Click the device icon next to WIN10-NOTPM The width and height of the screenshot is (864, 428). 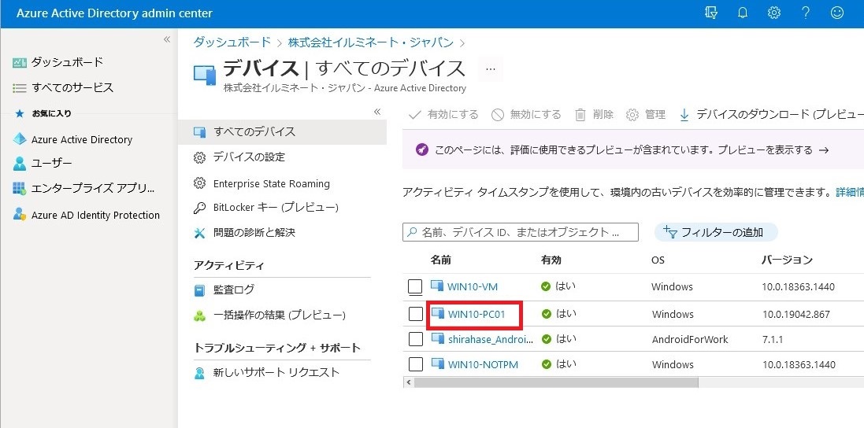[437, 363]
